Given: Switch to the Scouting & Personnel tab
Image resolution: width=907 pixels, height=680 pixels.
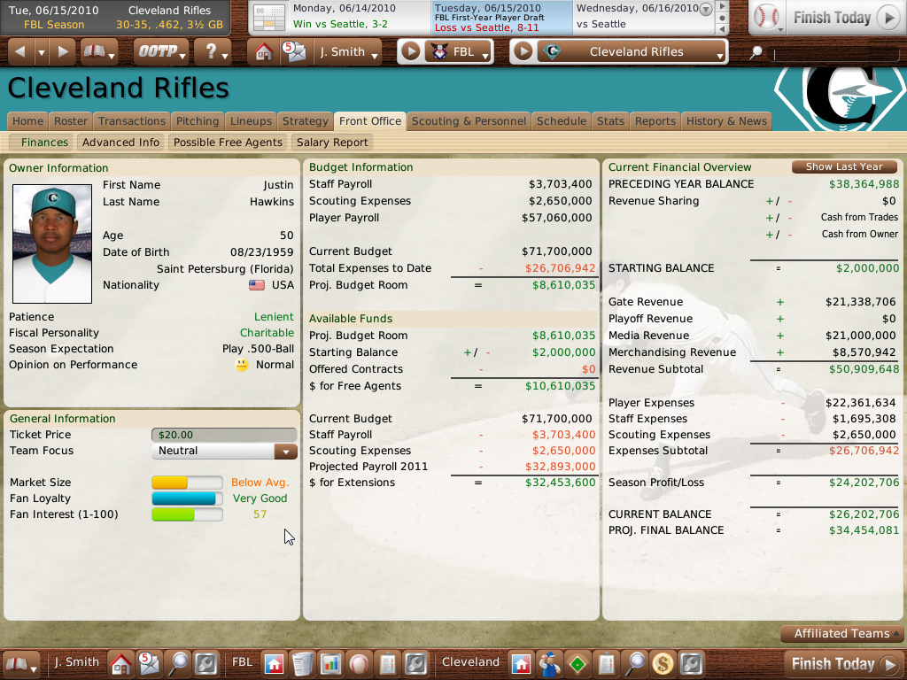Looking at the screenshot, I should (469, 121).
